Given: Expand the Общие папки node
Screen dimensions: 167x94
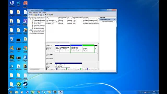Looking at the screenshot, I should (x=31, y=23).
